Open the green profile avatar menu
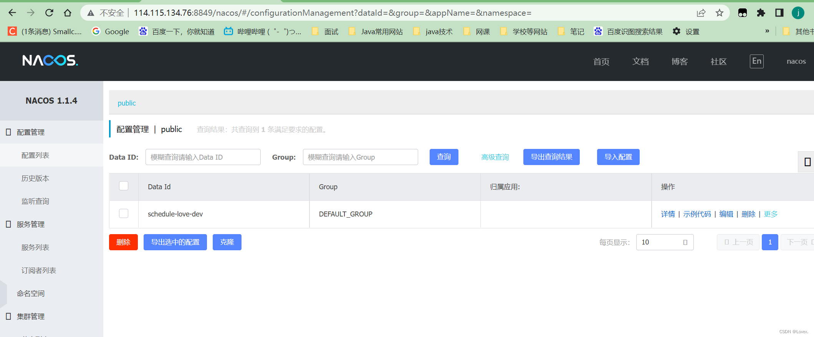The height and width of the screenshot is (337, 814). [798, 13]
